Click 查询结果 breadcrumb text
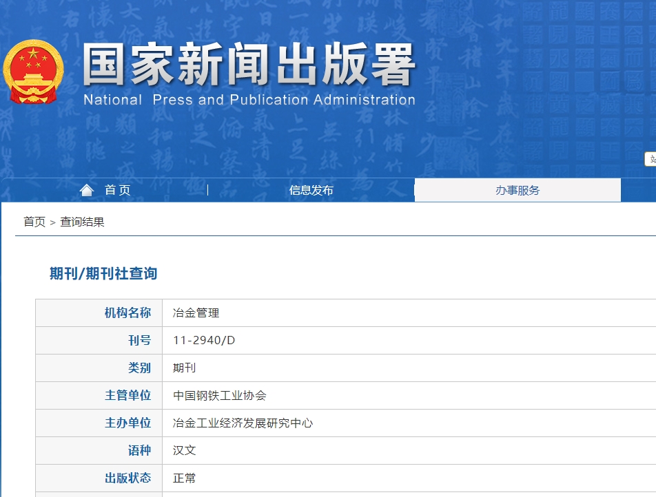This screenshot has height=497, width=656. tap(82, 222)
